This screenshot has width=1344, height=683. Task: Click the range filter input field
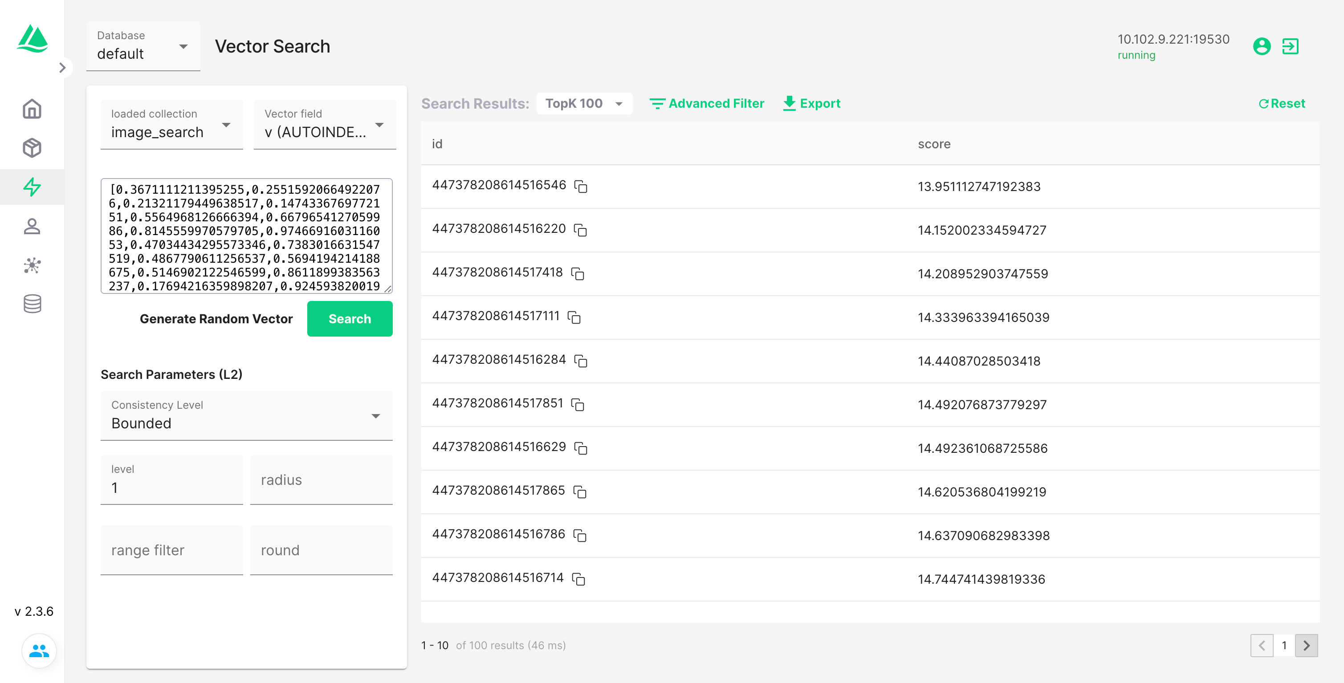click(x=171, y=550)
